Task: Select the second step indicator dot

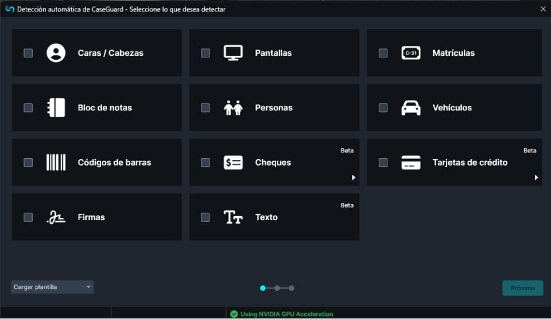Action: point(277,288)
